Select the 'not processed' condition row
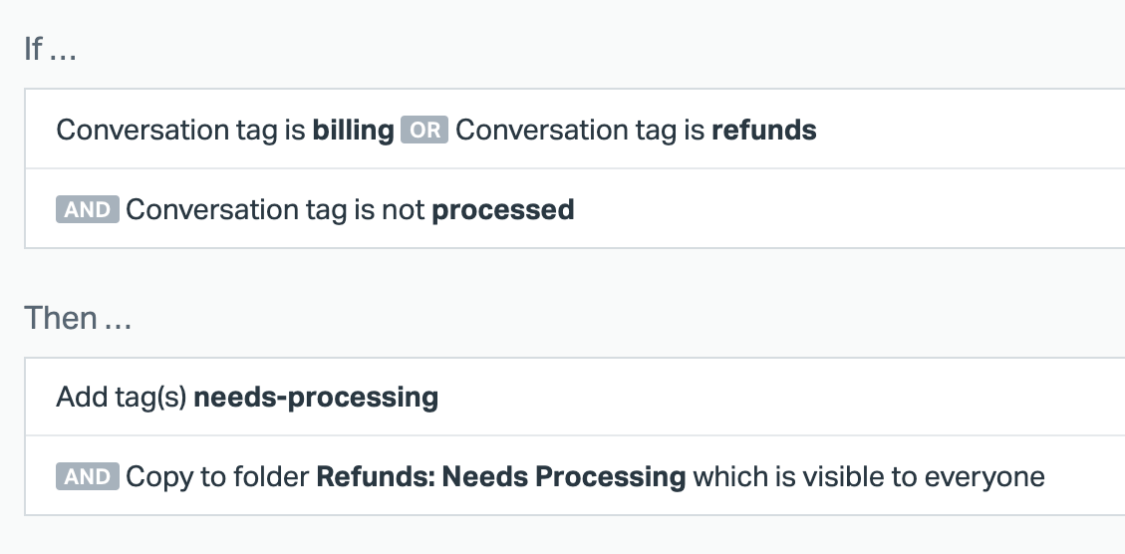The width and height of the screenshot is (1125, 554). tap(847, 209)
